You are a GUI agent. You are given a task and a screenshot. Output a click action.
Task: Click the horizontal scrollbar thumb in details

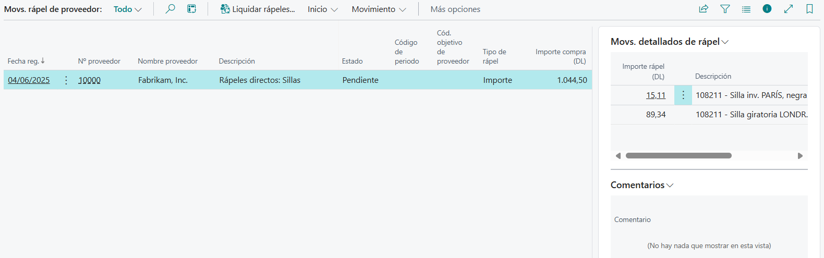[678, 156]
